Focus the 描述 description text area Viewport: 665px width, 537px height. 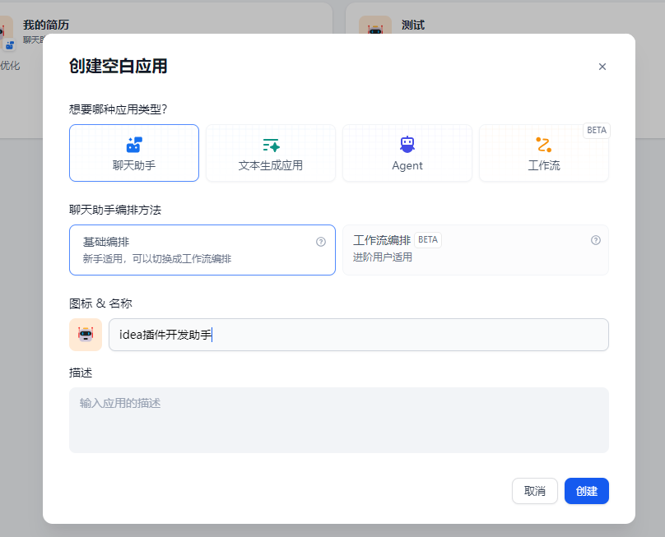[x=339, y=420]
